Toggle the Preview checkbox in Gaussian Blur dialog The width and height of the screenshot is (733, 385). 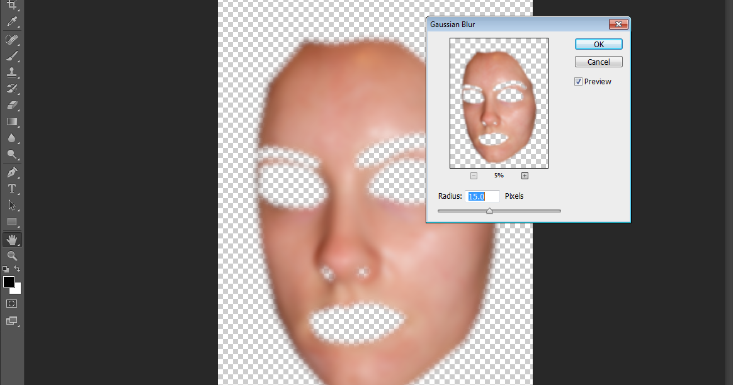coord(578,81)
